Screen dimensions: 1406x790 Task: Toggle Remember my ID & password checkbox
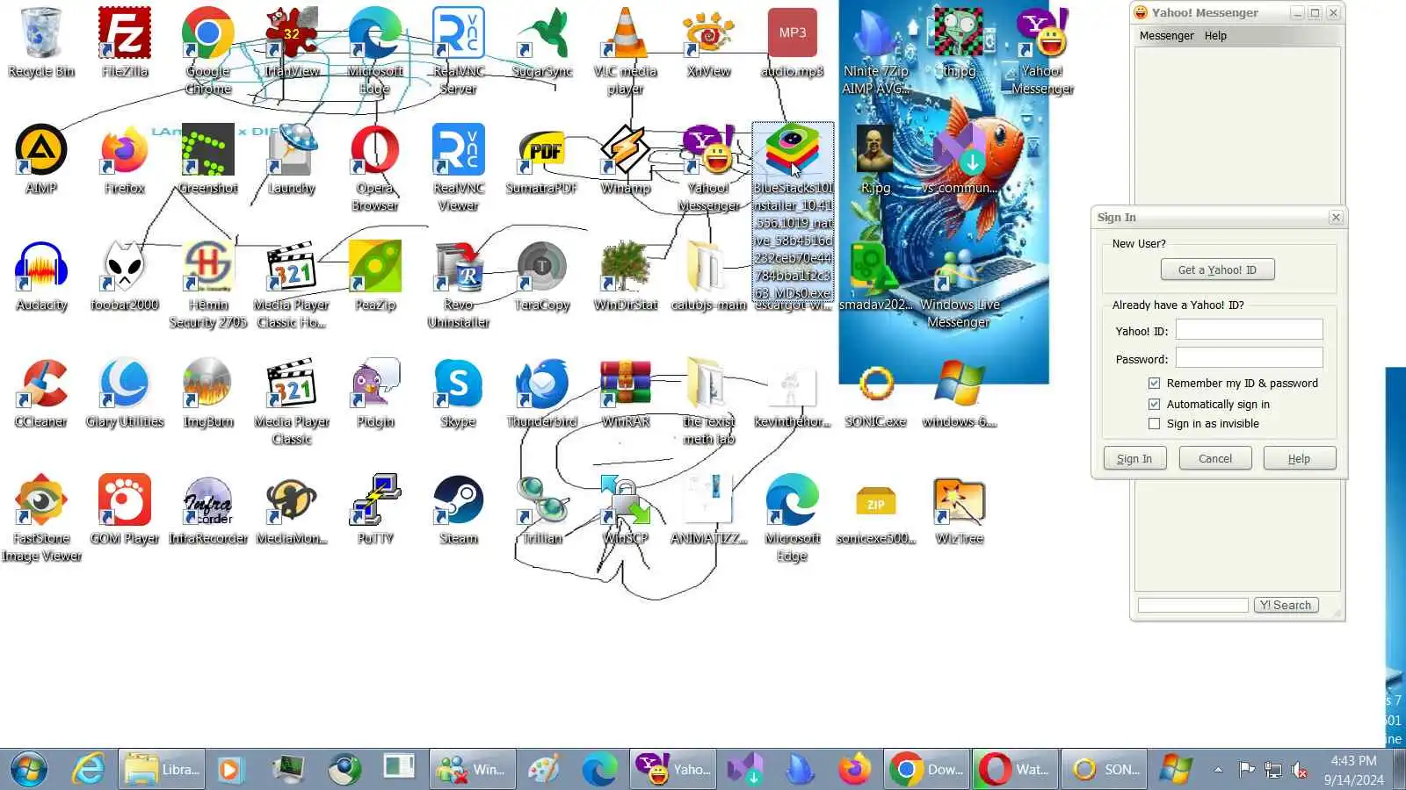1154,384
